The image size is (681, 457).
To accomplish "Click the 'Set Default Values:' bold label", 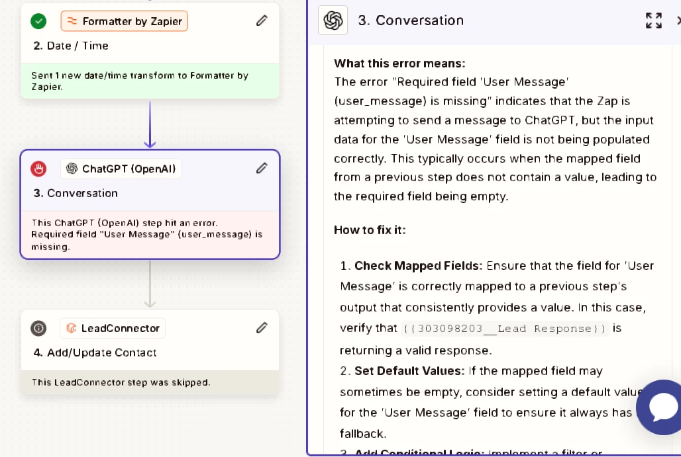I will click(409, 371).
